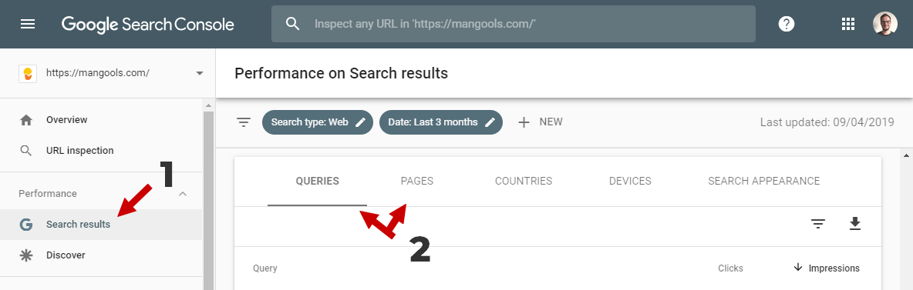Collapse the Performance sidebar section
The image size is (913, 290).
pos(183,194)
